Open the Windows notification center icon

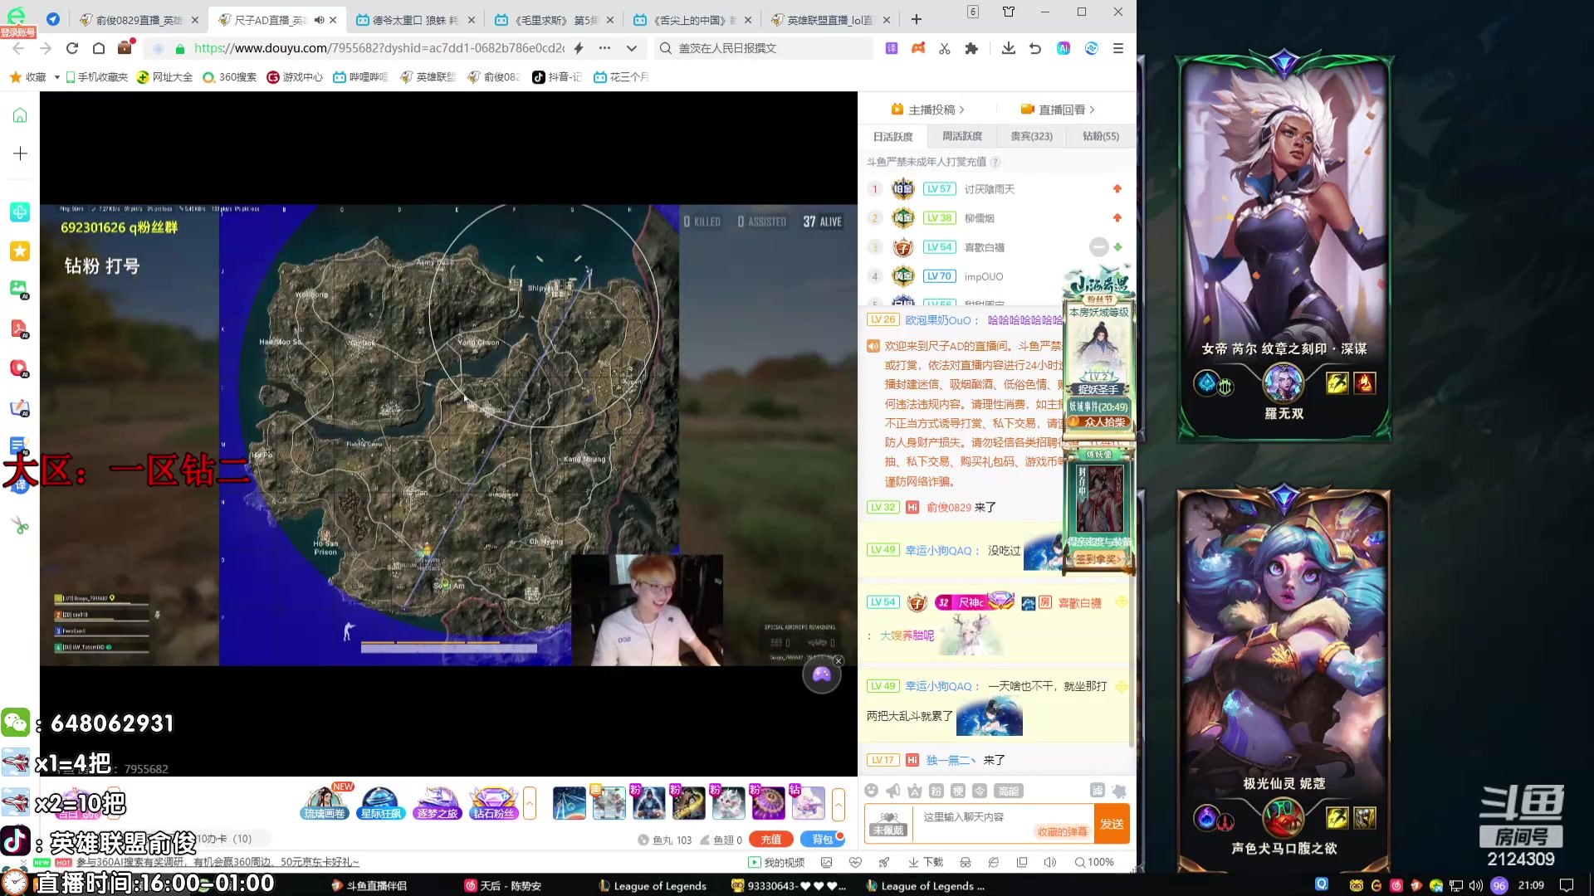point(1567,885)
